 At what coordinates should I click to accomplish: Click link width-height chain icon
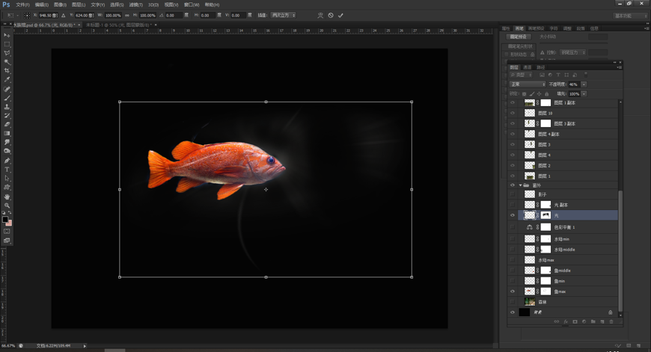point(127,16)
